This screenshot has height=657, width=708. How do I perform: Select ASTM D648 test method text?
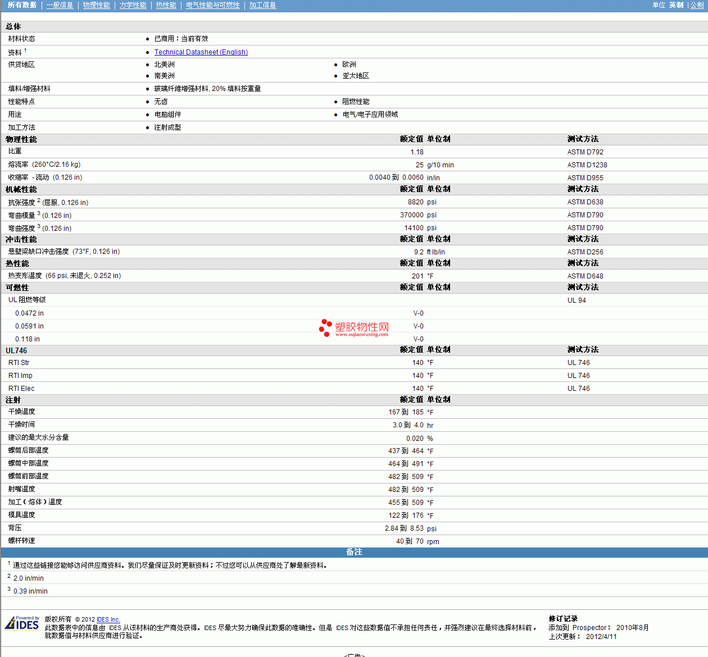click(586, 276)
